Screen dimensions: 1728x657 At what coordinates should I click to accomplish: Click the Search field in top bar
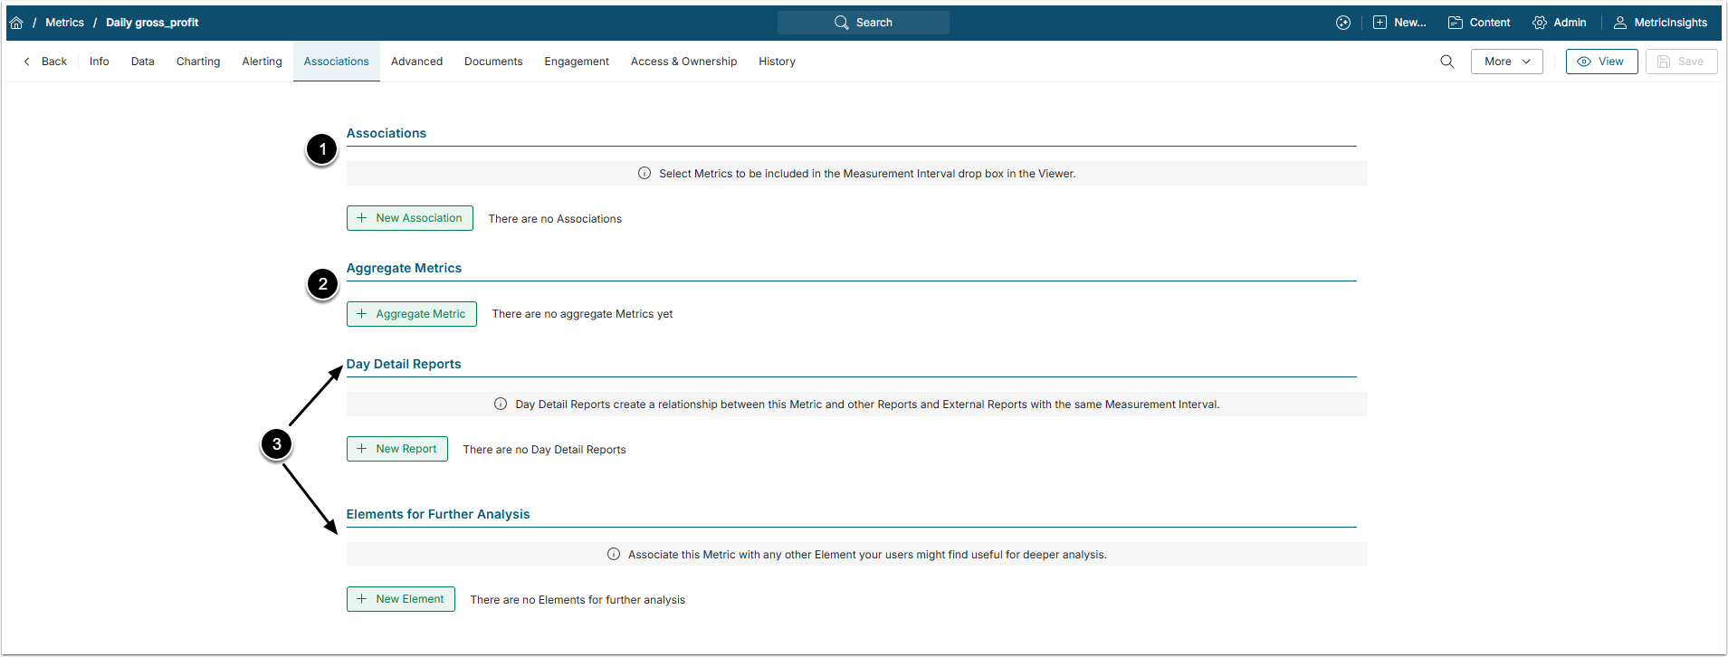click(864, 23)
